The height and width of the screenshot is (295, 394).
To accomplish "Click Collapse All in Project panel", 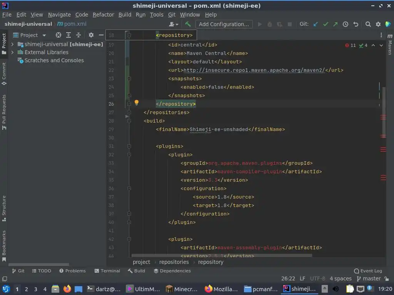I will click(x=78, y=35).
